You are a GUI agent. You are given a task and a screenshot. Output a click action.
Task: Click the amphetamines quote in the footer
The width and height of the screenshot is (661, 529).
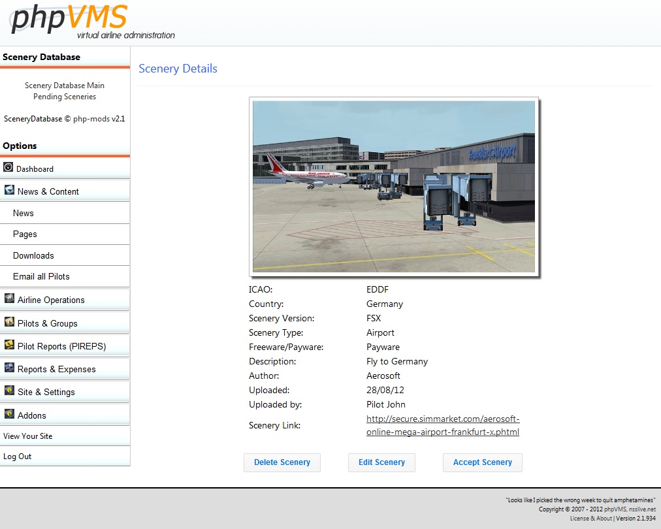click(x=581, y=500)
